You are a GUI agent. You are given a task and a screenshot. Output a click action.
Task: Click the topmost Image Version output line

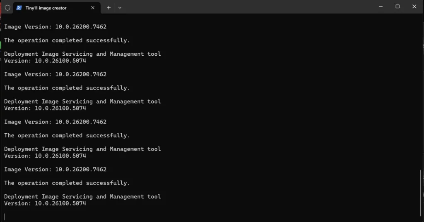(x=55, y=27)
